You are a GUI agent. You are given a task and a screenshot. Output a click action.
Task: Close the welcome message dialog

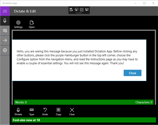[x=133, y=73]
